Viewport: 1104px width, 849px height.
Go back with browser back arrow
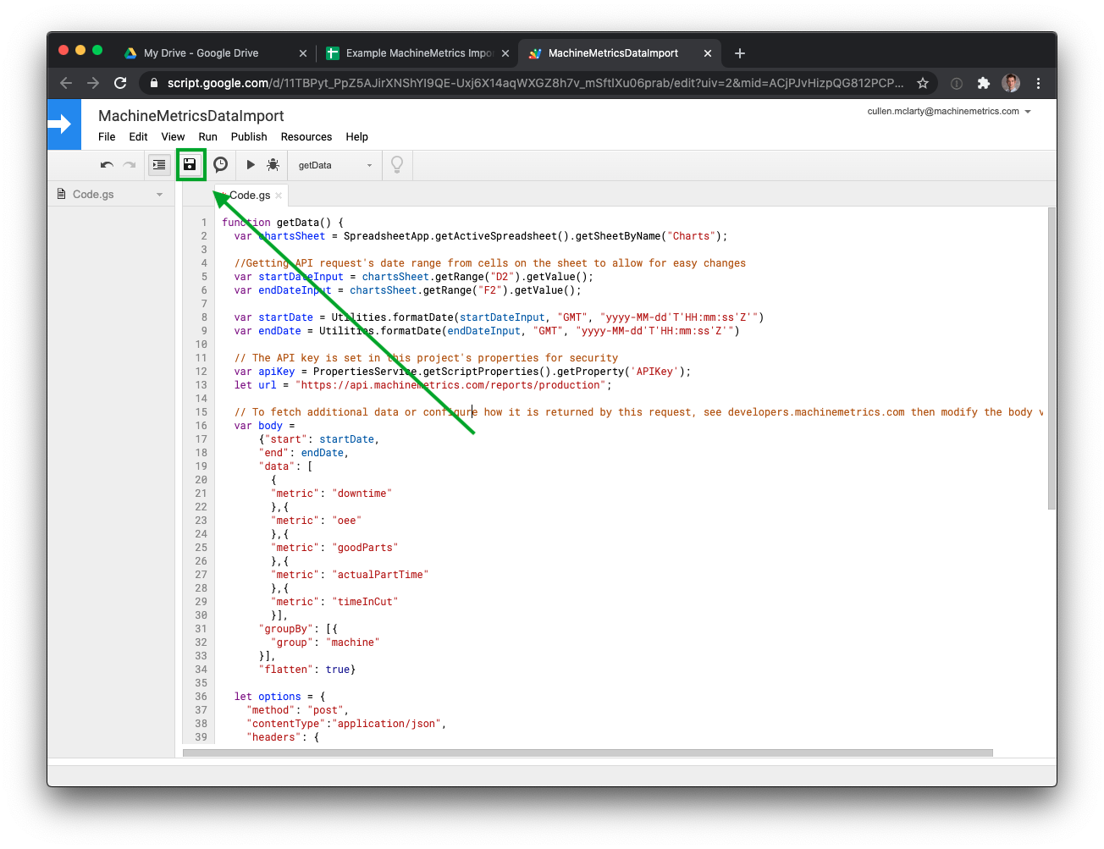tap(66, 83)
